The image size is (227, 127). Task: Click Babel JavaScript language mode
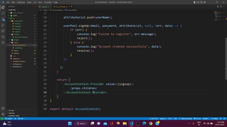[186, 119]
